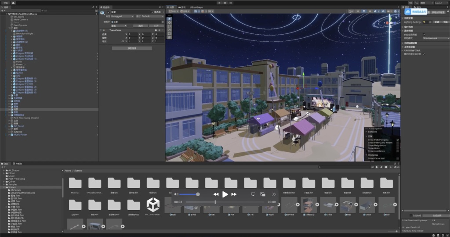Image resolution: width=450 pixels, height=237 pixels.
Task: Select the Scale tool in scene overlay
Action: click(169, 30)
